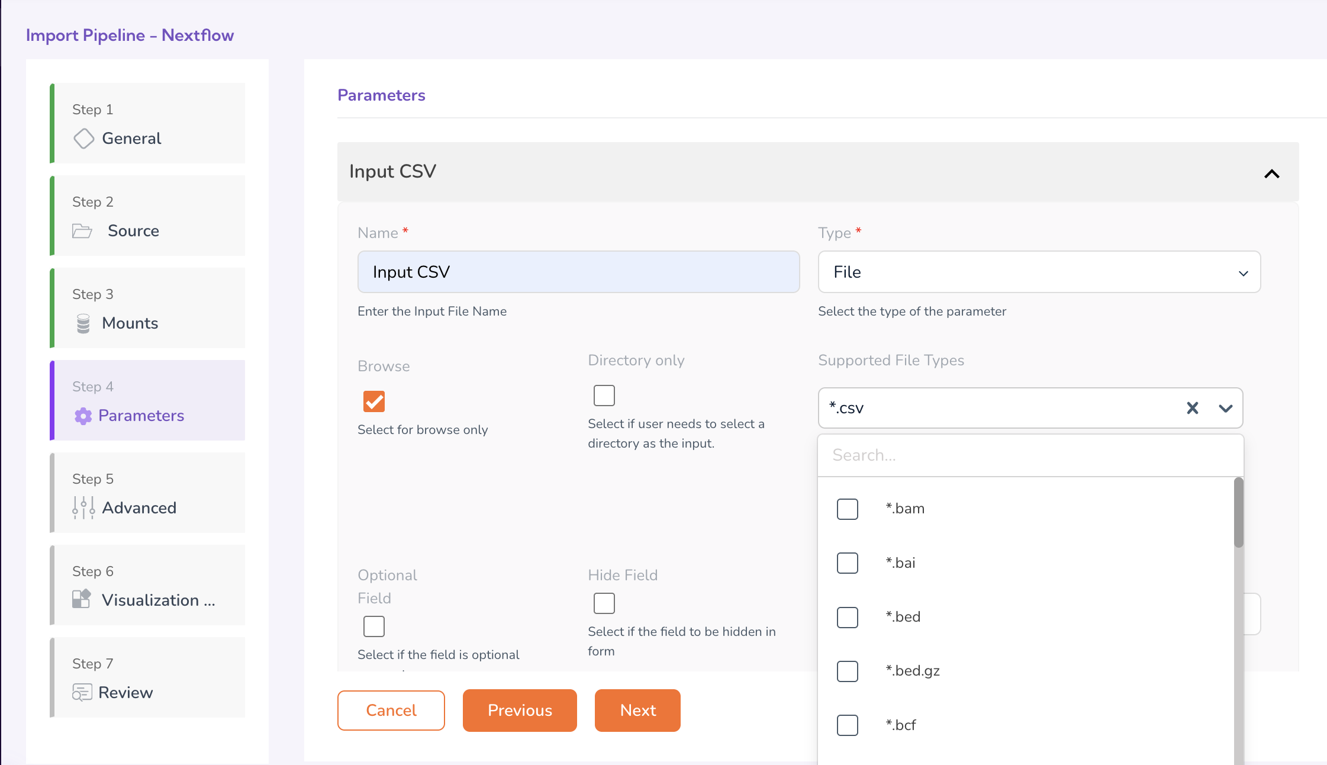Click the Source folder icon
Screen dimensions: 1327x765
82,231
